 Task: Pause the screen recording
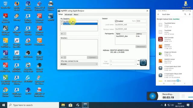152,96
